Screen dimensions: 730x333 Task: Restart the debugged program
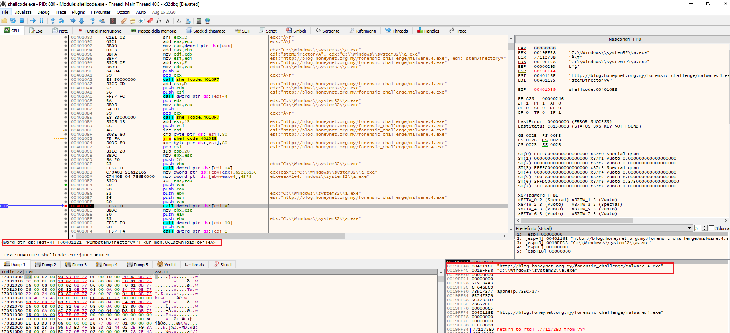point(13,21)
